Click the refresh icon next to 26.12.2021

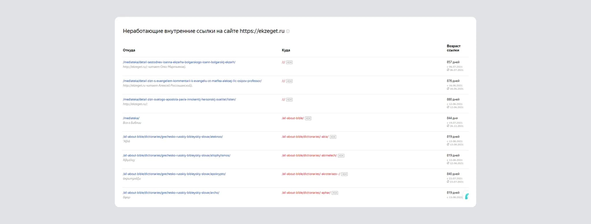[448, 126]
